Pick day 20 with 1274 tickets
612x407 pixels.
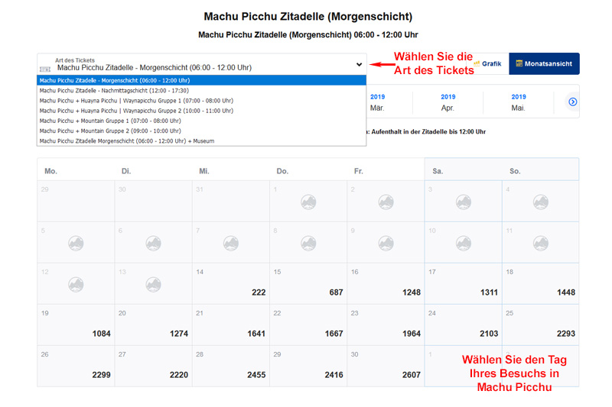tap(154, 325)
